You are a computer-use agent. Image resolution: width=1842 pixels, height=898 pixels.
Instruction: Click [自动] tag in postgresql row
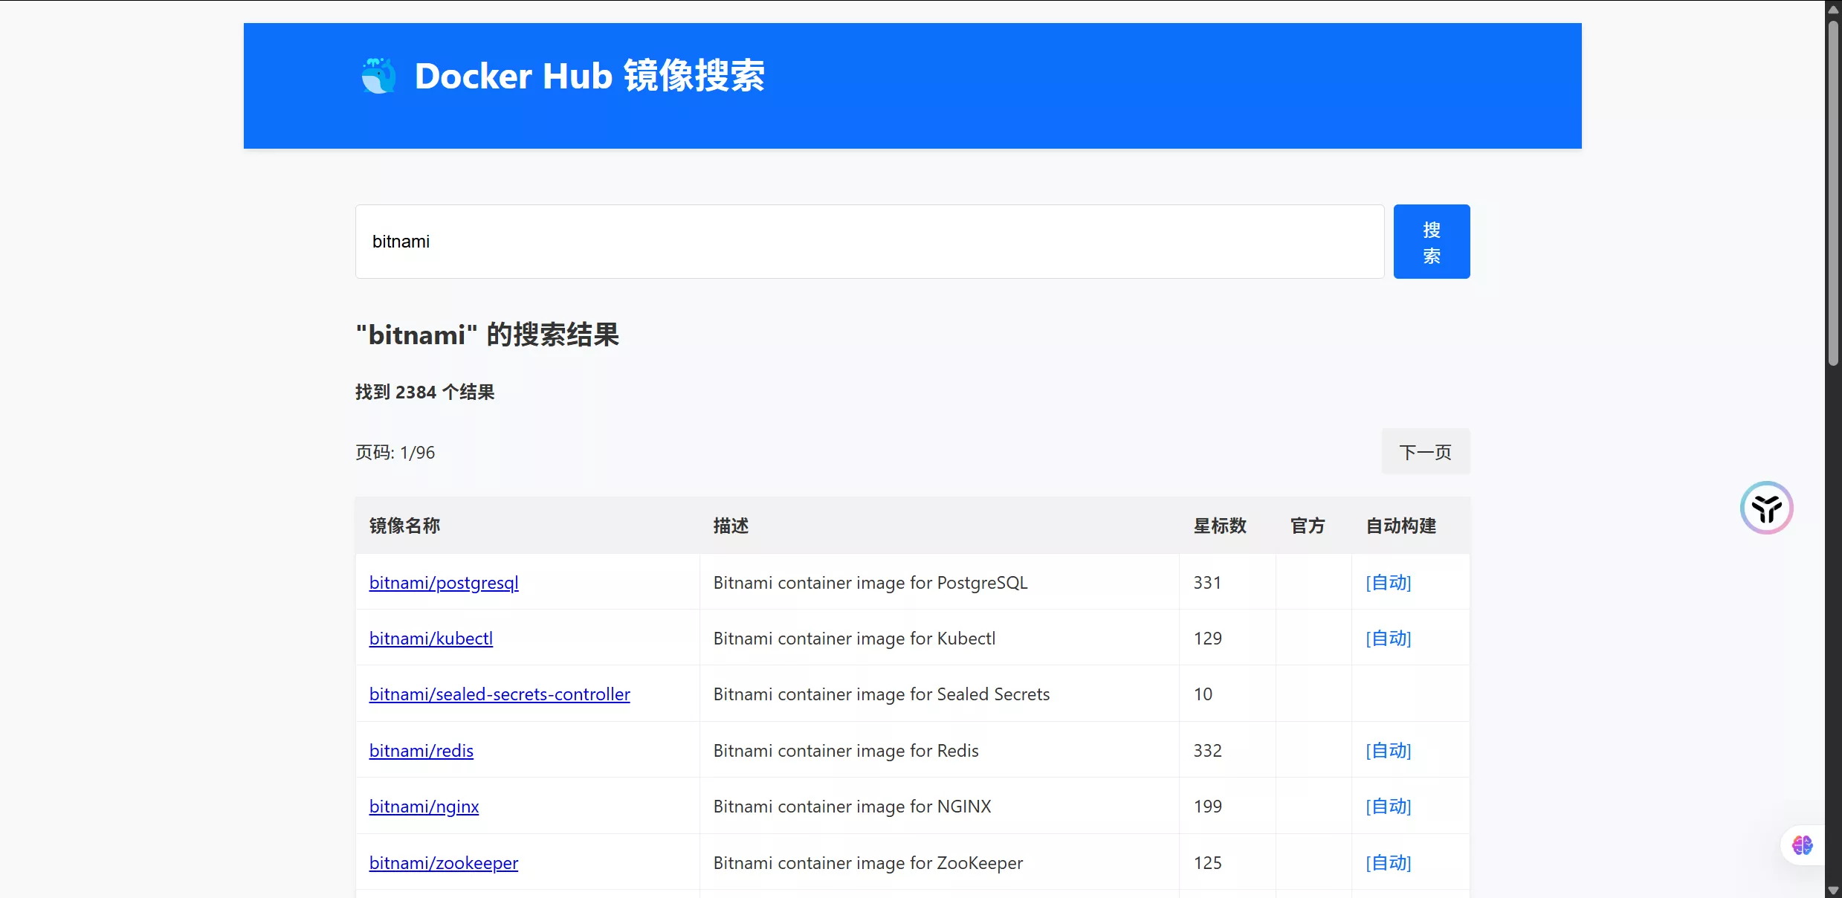1388,583
